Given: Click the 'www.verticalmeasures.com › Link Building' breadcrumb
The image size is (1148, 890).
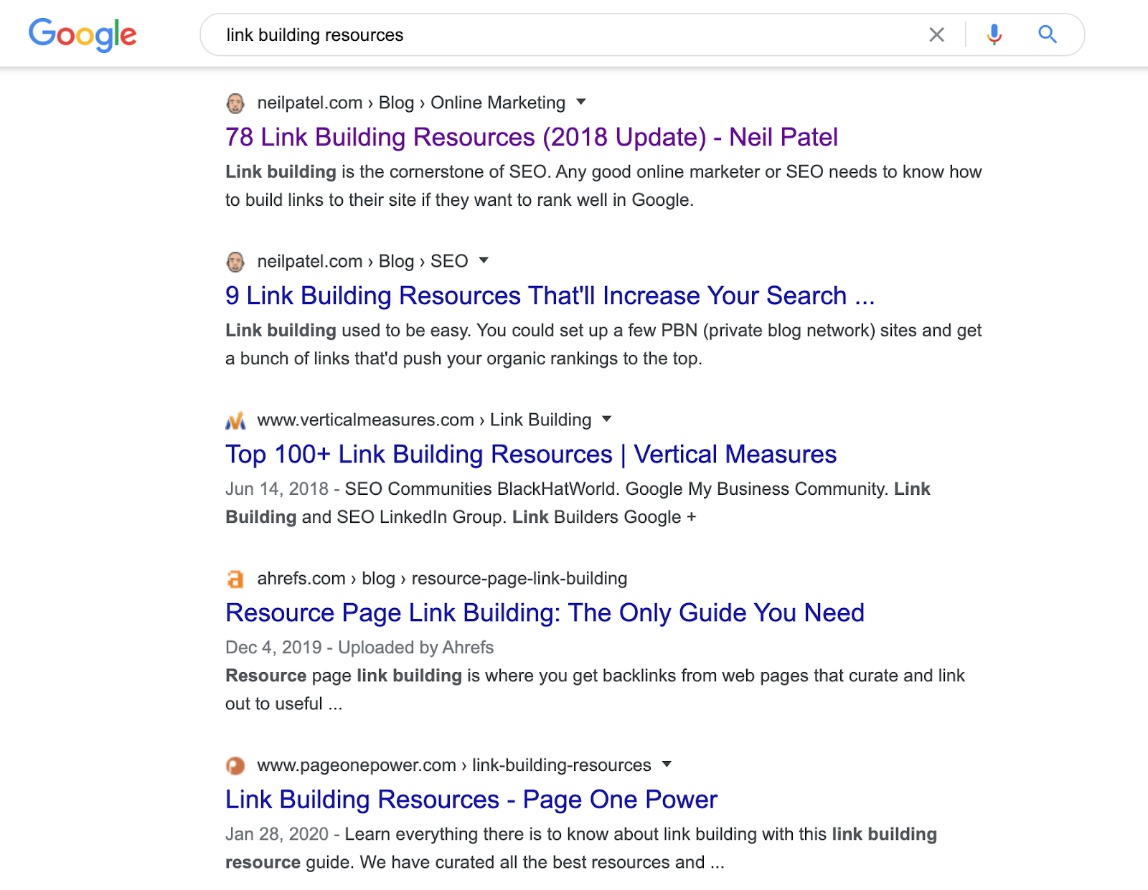Looking at the screenshot, I should click(x=424, y=420).
